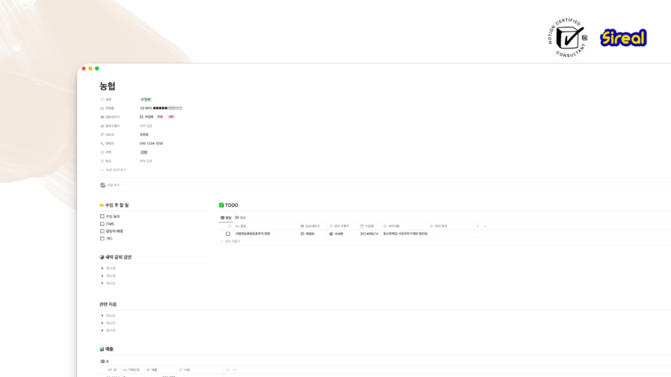The width and height of the screenshot is (671, 377).
Task: Click the add comment field
Action: click(114, 185)
